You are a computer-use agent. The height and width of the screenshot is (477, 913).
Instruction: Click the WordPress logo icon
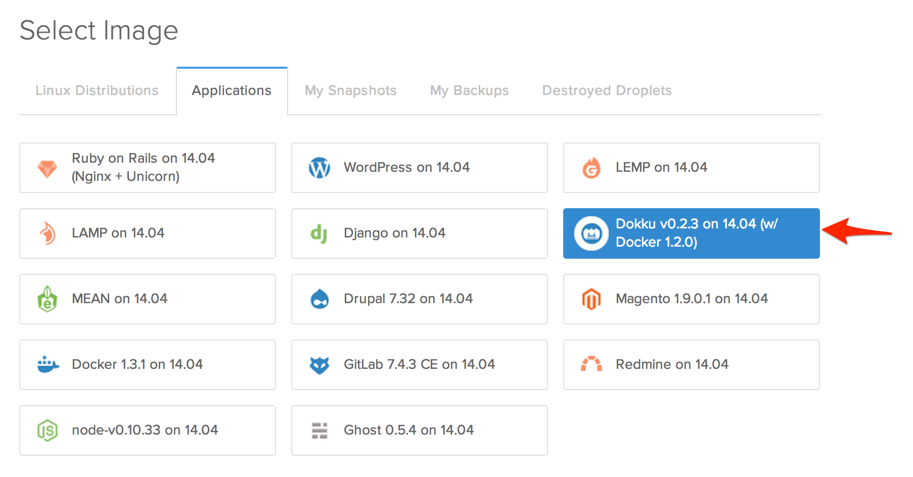click(319, 168)
